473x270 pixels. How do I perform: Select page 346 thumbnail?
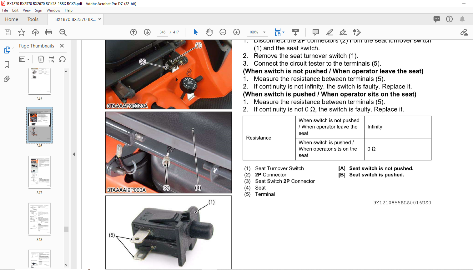tap(39, 125)
